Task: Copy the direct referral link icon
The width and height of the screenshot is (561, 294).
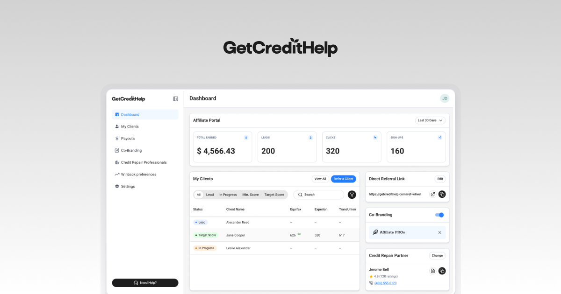Action: click(442, 194)
